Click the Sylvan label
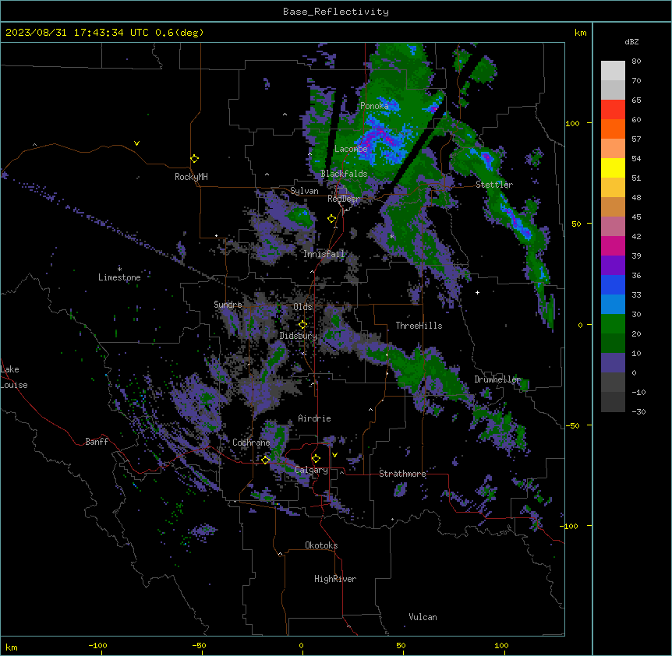The width and height of the screenshot is (672, 656). point(304,191)
